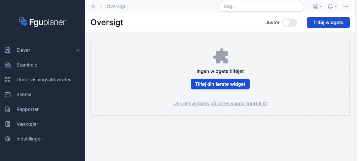Image resolution: width=359 pixels, height=161 pixels.
Task: Open the notifications bell menu
Action: point(332,6)
